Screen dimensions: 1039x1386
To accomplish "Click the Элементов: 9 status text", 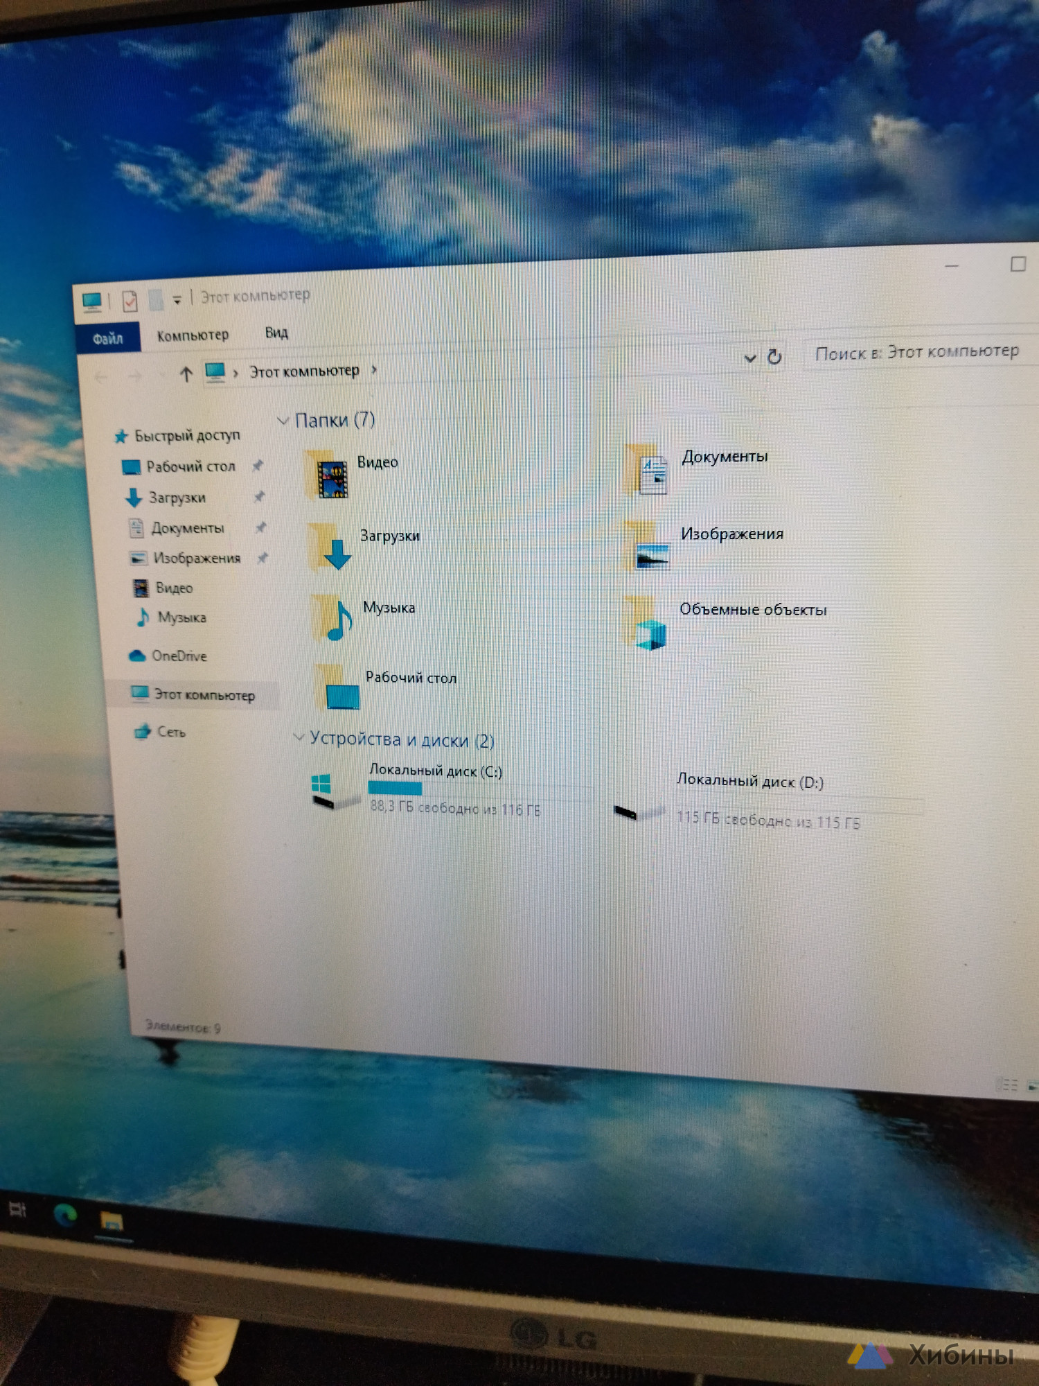I will (x=184, y=1027).
